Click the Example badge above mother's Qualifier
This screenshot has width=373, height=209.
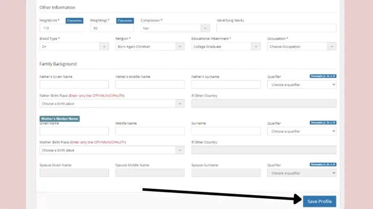(323, 123)
